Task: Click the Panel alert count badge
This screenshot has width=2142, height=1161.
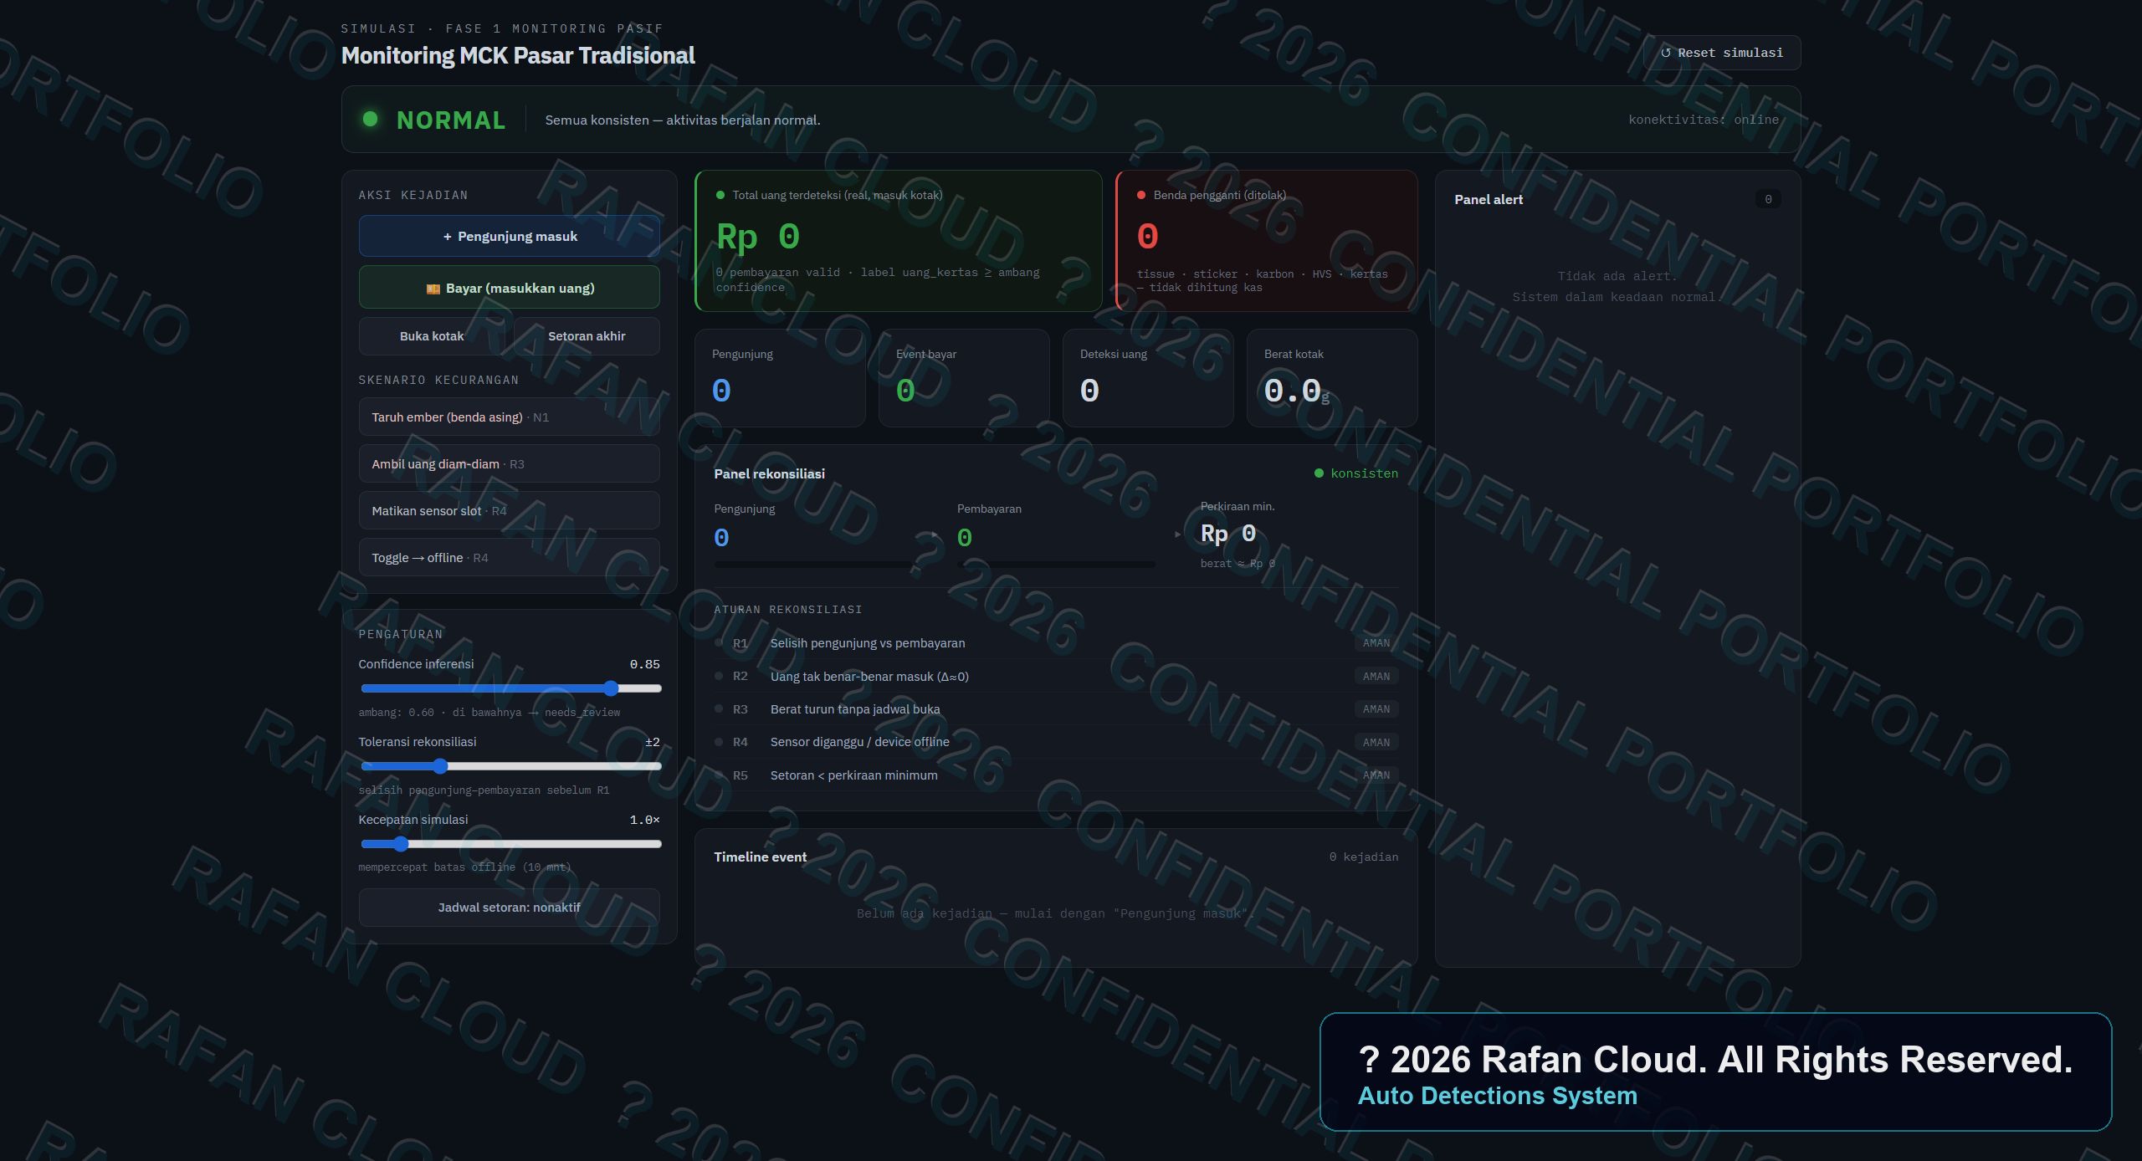Action: (x=1768, y=199)
